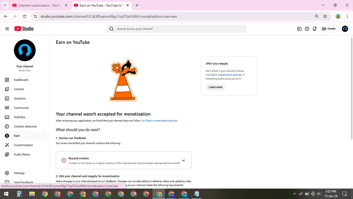
Task: Click the 'Dimas Fact' channel name
Action: pos(25,70)
